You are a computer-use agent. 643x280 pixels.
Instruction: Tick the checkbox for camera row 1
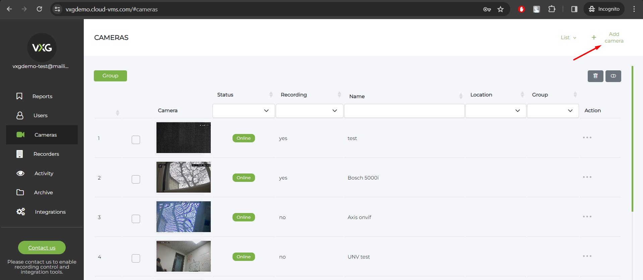[x=136, y=140]
